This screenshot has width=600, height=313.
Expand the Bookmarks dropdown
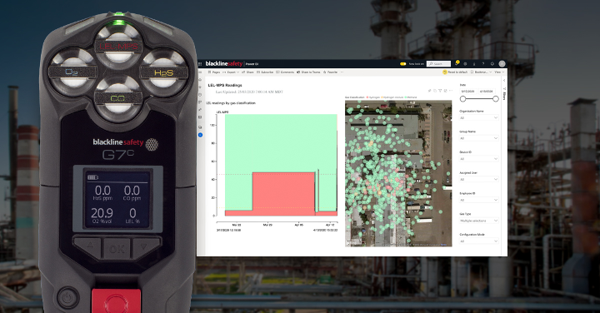[x=481, y=72]
